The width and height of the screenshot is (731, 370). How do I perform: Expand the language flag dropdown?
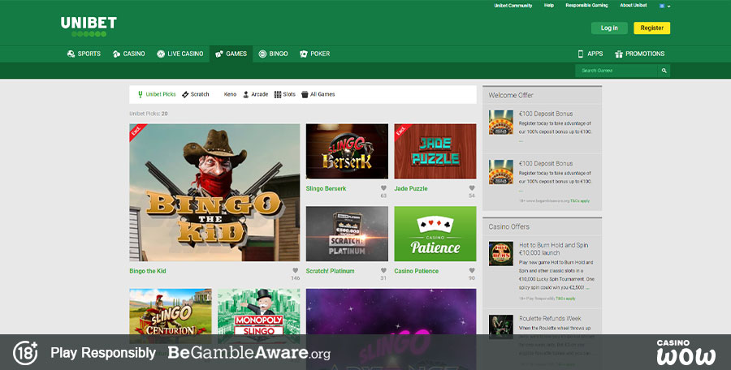[x=664, y=6]
